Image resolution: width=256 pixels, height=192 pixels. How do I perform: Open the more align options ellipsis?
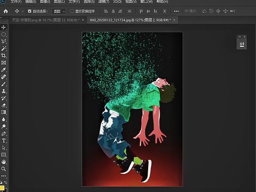point(176,11)
